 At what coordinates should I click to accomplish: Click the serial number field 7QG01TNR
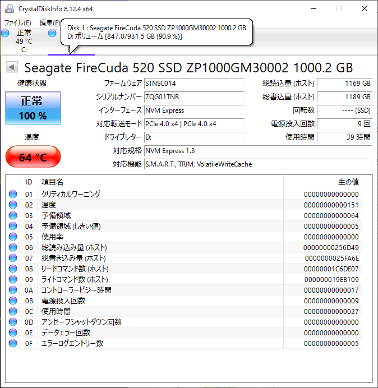193,97
